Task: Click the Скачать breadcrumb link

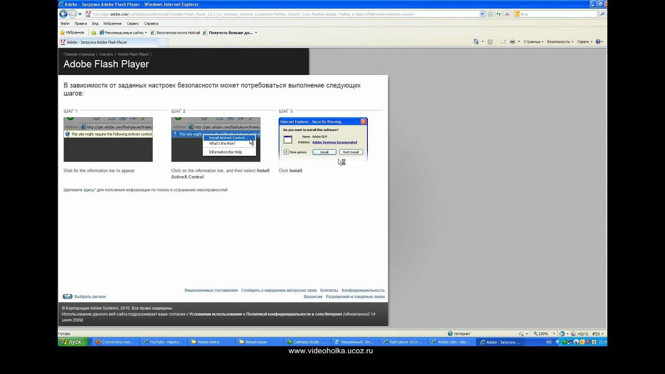Action: (106, 54)
